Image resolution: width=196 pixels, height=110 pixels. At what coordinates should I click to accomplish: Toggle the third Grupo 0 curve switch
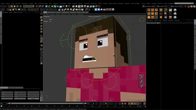point(141,86)
